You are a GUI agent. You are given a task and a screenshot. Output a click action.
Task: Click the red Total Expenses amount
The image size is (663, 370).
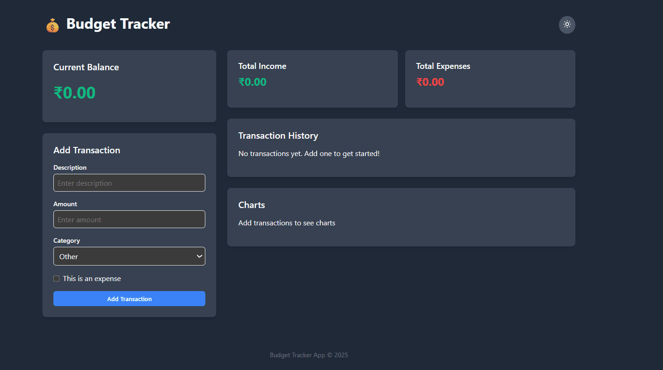[431, 82]
